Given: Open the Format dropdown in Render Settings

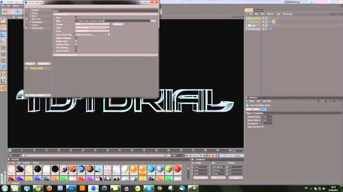Looking at the screenshot, I should click(92, 24).
